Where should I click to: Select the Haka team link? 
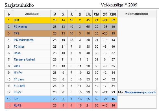(x=17, y=53)
